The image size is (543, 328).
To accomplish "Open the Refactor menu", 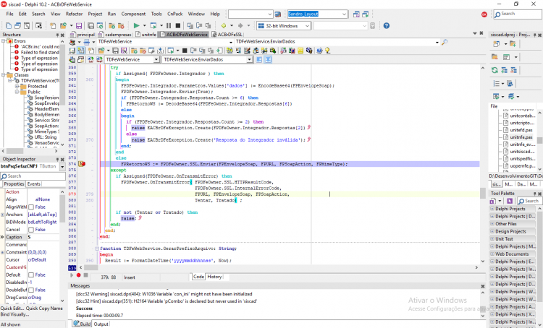I will 74,14.
